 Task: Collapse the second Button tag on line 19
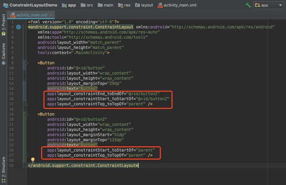click(26, 114)
